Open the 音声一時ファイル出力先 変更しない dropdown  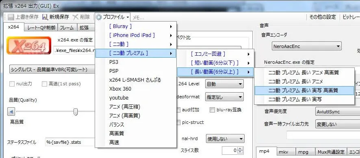[x=338, y=124]
